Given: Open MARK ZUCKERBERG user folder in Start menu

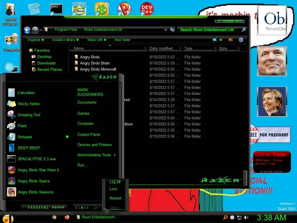Looking at the screenshot, I should [x=90, y=92].
